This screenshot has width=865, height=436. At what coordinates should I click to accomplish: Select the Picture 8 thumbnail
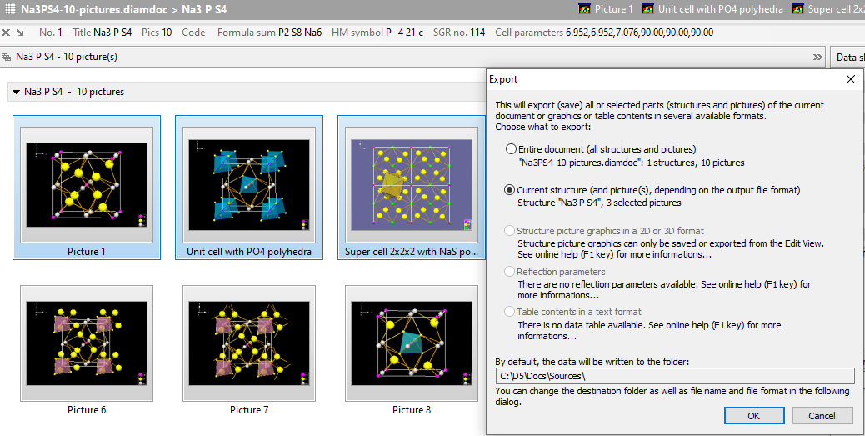(x=412, y=345)
